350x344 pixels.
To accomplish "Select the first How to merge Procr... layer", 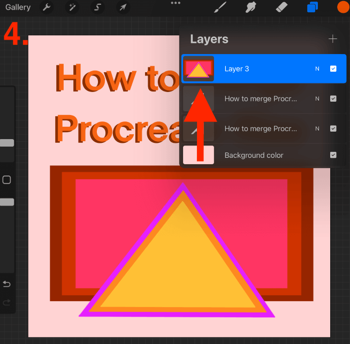I will click(264, 98).
